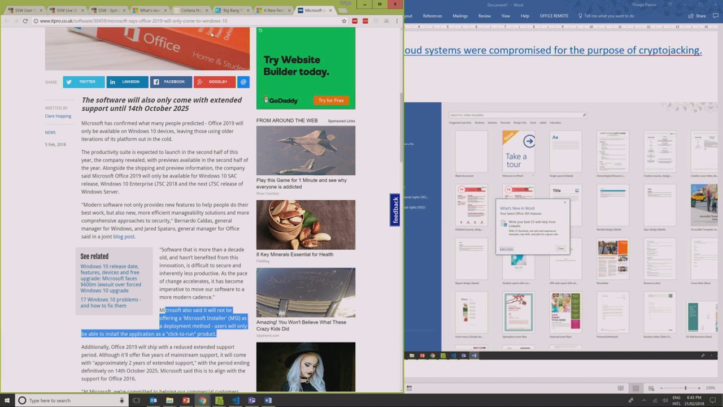Open the 'Crazy Kids Did' ad thumbnail
This screenshot has width=723, height=407.
click(306, 292)
